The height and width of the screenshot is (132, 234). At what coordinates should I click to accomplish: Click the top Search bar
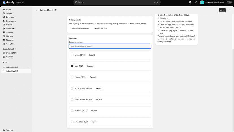pyautogui.click(x=117, y=2)
